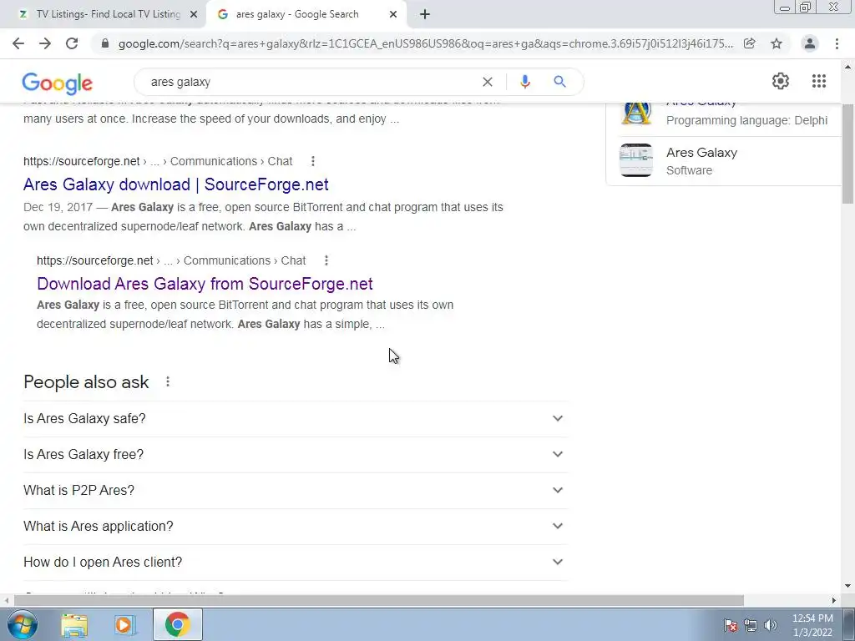Screen dimensions: 855x641
Task: Expand 'Is Ares Galaxy free?' question
Action: [296, 455]
